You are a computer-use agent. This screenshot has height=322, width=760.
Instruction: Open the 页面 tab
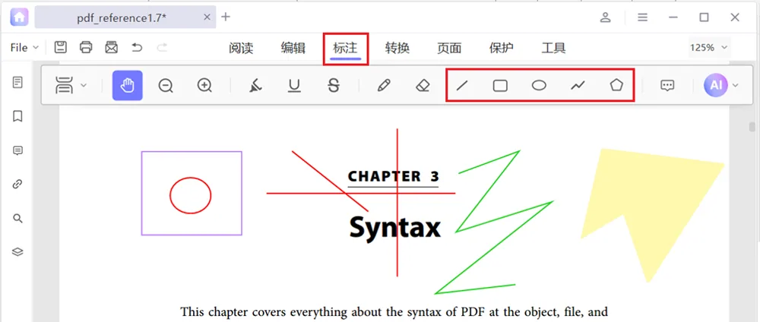tap(449, 48)
